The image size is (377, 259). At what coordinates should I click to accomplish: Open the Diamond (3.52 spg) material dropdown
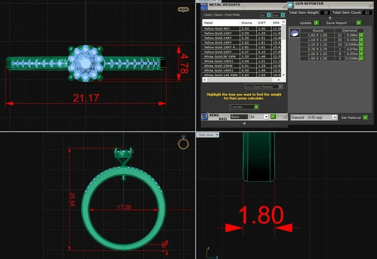(335, 117)
